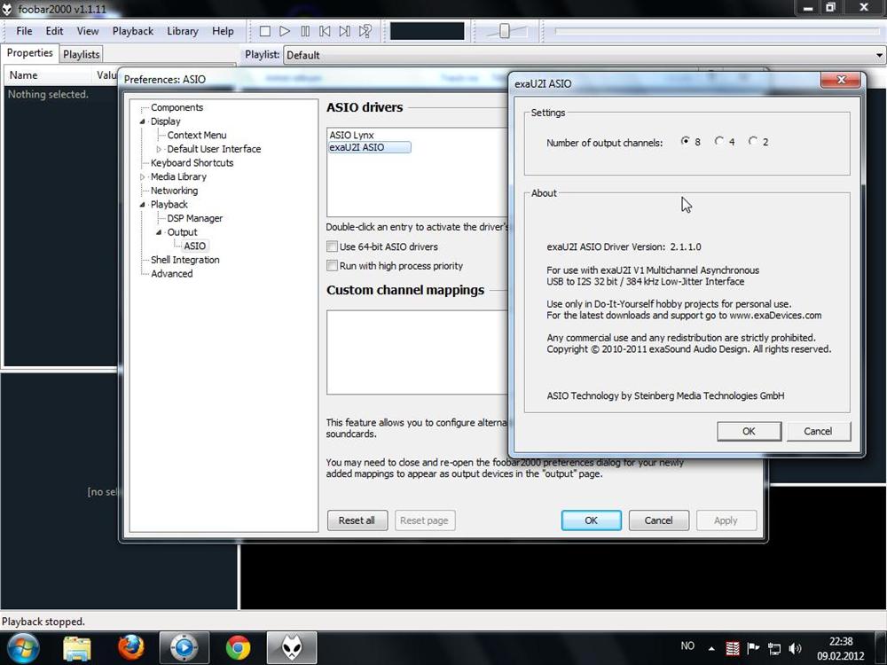Viewport: 887px width, 665px height.
Task: Click Reset all in Preferences
Action: [357, 520]
